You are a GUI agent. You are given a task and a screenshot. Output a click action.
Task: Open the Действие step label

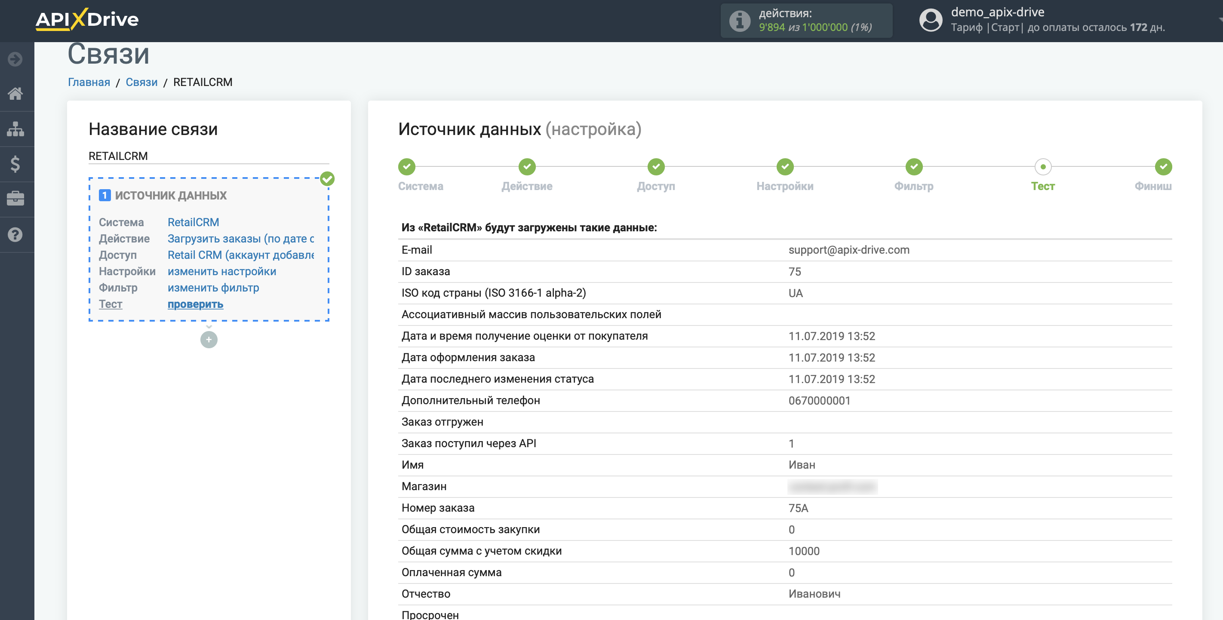[x=527, y=186]
